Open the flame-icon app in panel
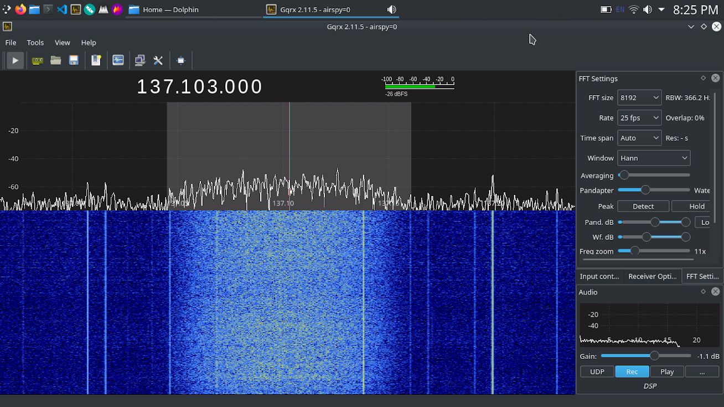The image size is (724, 407). (117, 9)
